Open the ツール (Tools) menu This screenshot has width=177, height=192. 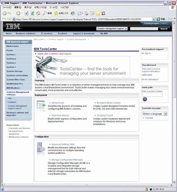(x=53, y=7)
